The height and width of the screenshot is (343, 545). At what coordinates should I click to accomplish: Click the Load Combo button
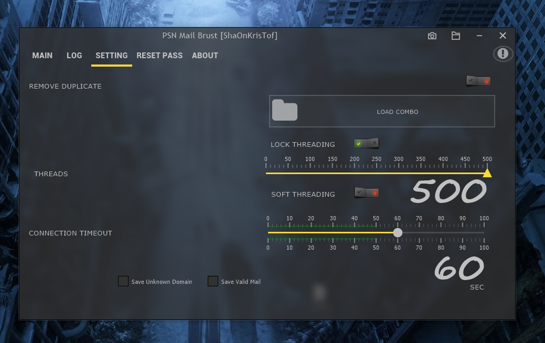point(382,111)
